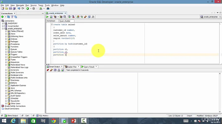Click the Run Script icon
This screenshot has height=124, width=222.
click(x=51, y=17)
